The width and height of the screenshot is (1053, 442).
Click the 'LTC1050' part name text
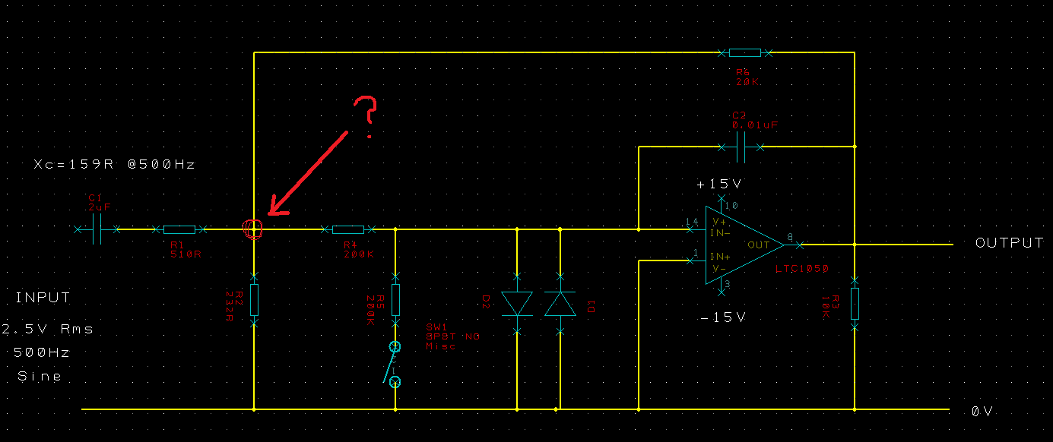coord(801,270)
